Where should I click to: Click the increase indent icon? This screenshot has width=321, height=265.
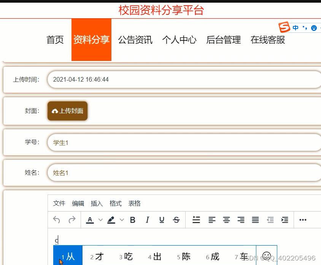tap(284, 220)
